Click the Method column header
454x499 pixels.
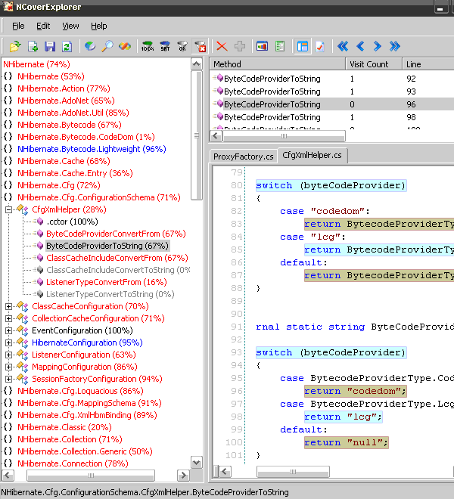(x=278, y=64)
